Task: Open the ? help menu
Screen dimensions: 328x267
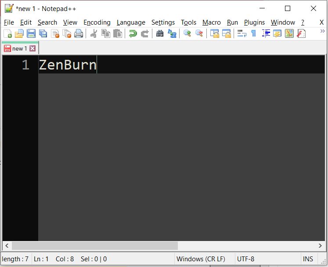Action: [303, 22]
